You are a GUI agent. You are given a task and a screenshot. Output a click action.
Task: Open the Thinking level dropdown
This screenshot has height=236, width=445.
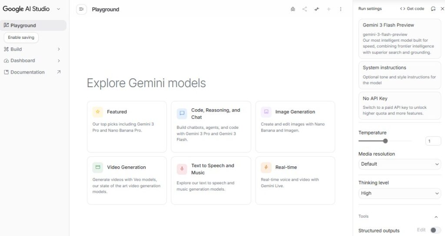pos(400,193)
